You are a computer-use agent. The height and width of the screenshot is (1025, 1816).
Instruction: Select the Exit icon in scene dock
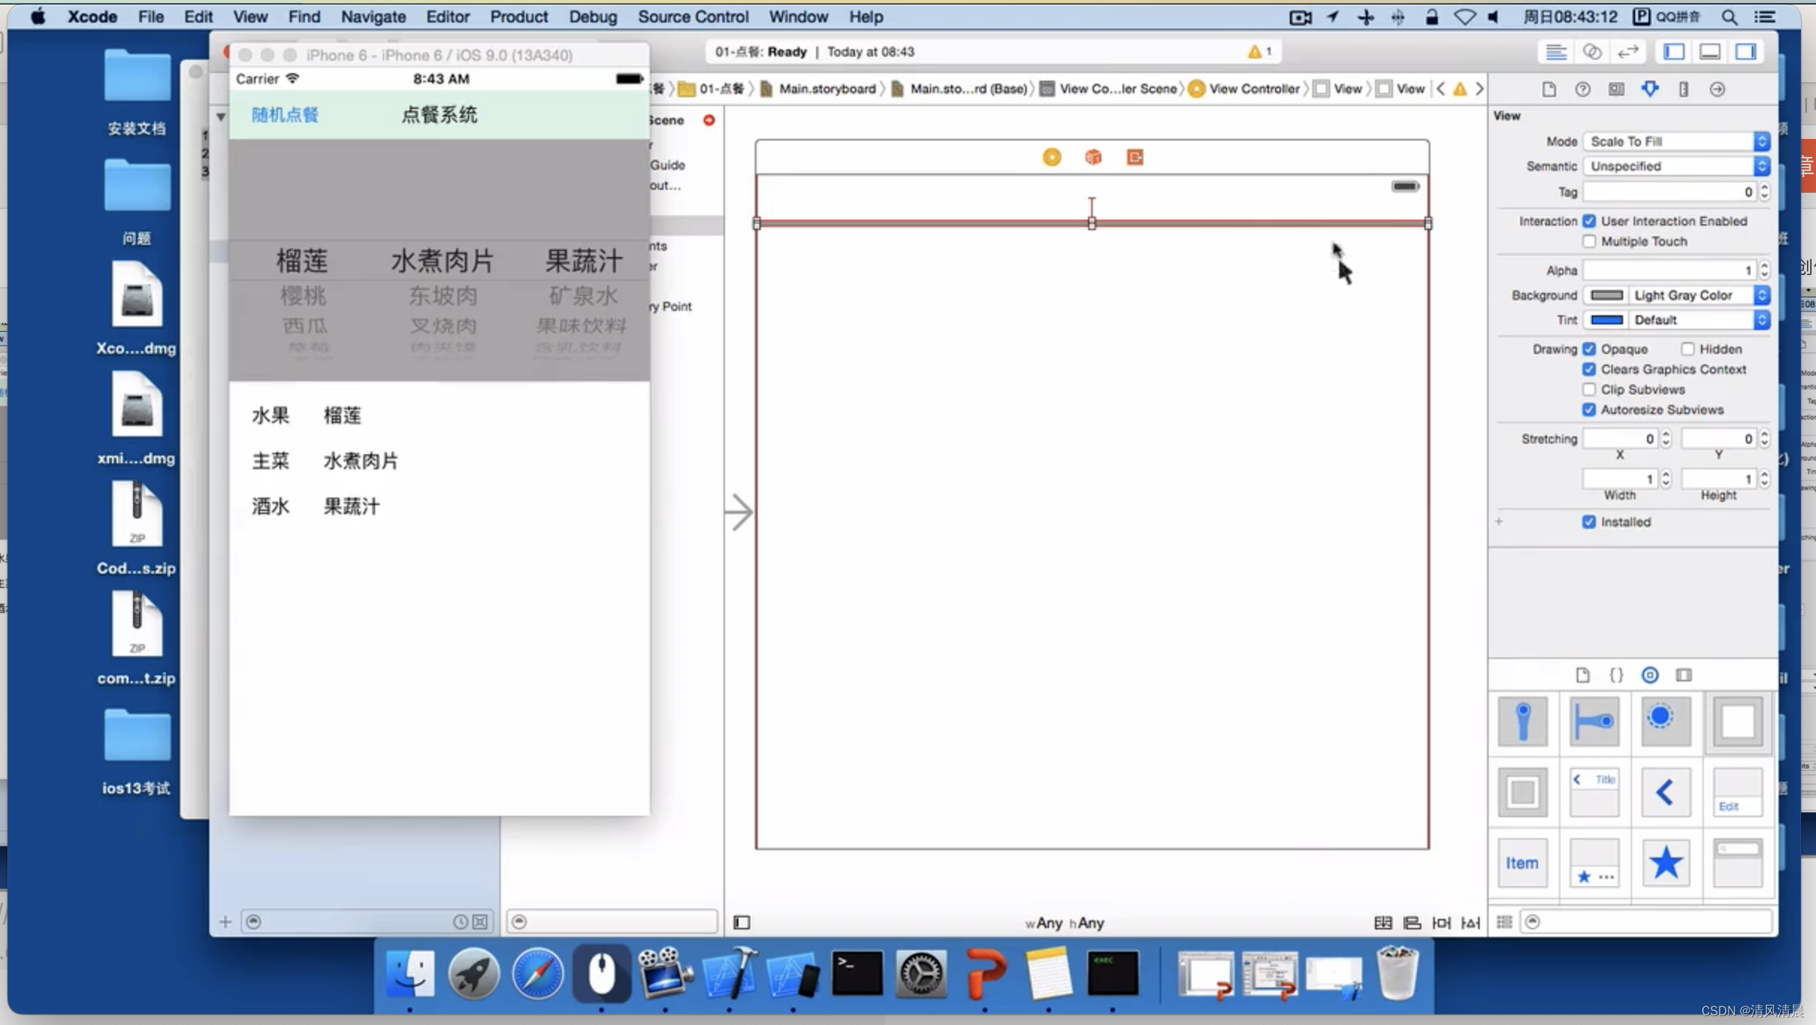point(1134,157)
